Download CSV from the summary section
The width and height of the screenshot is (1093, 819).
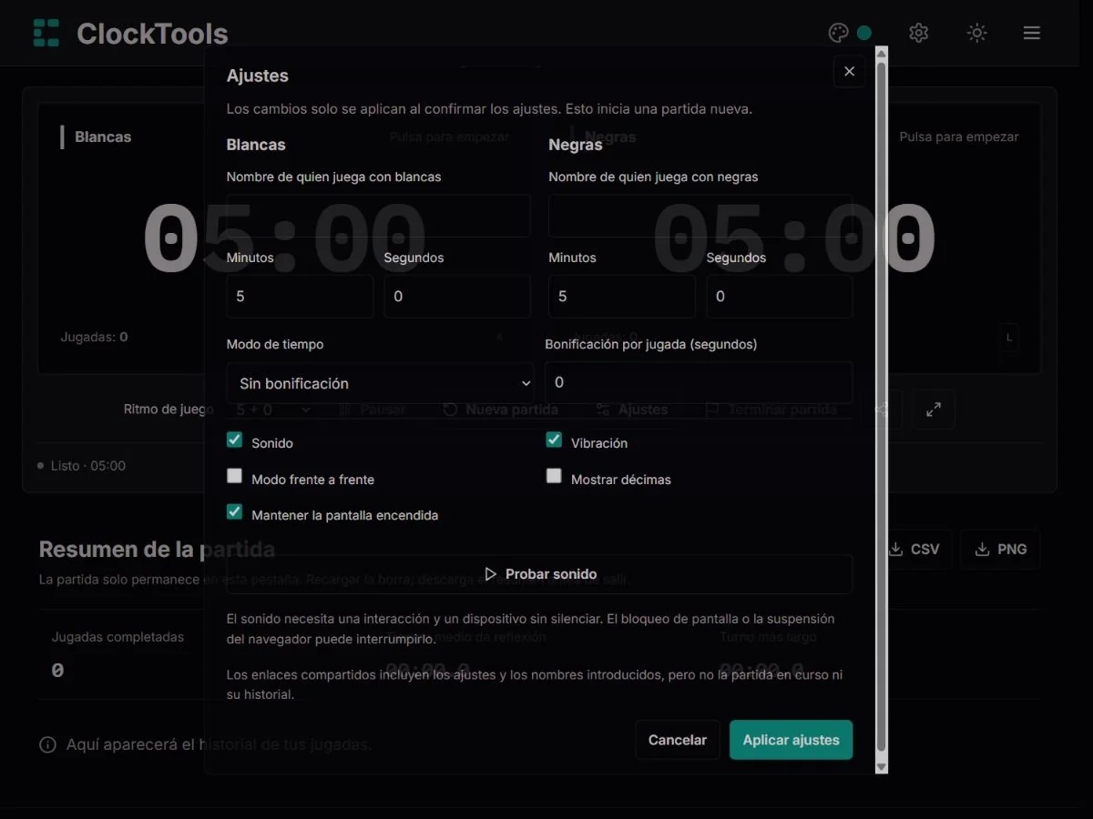coord(914,550)
